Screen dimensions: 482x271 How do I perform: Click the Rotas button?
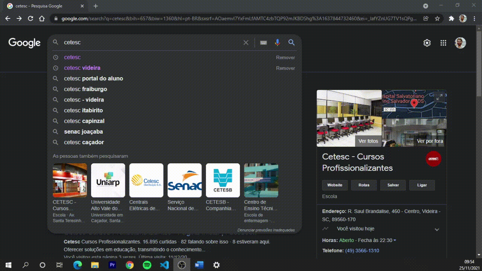point(364,185)
